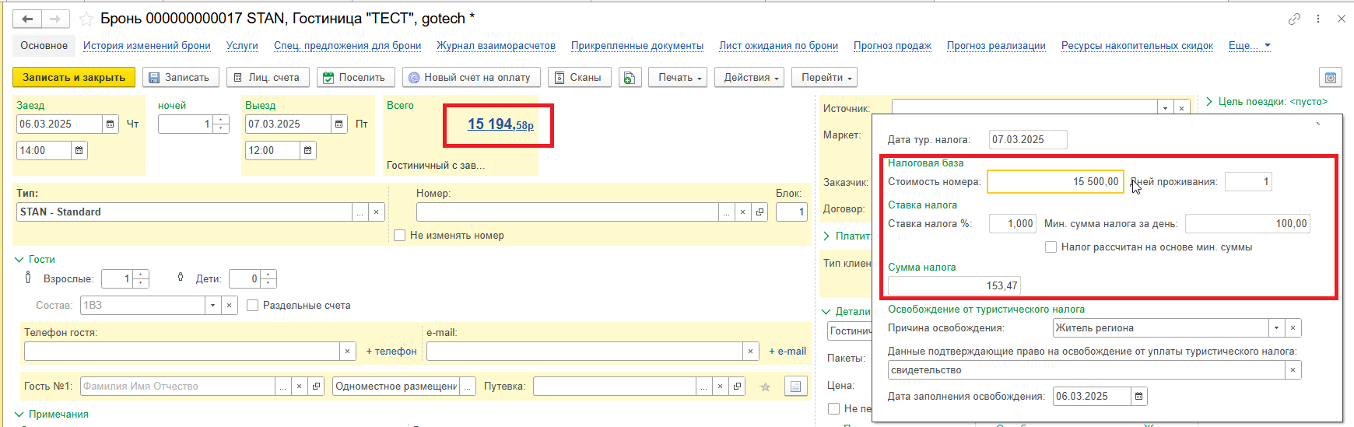Open the Источник dropdown list

point(1165,108)
